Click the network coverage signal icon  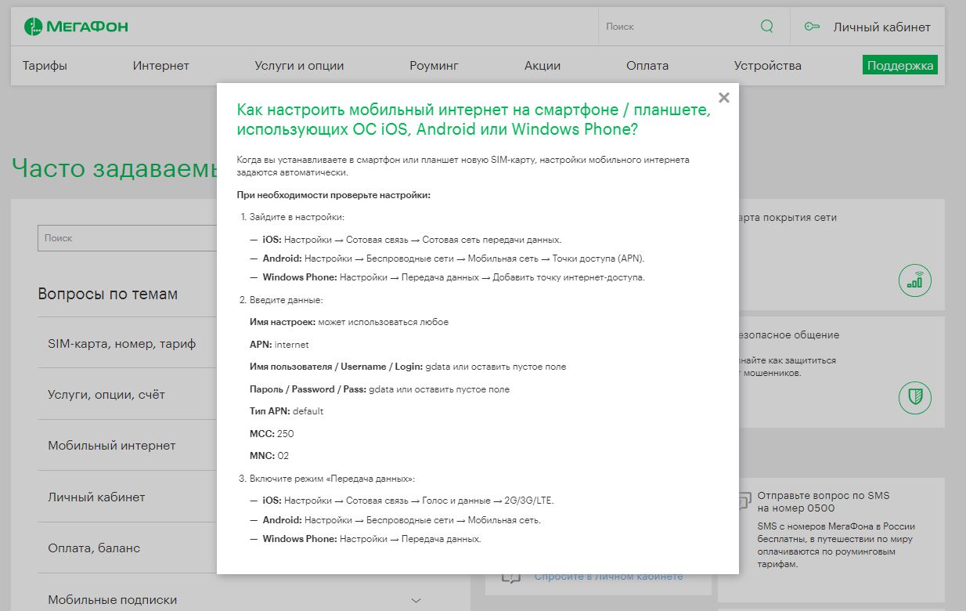pyautogui.click(x=914, y=280)
